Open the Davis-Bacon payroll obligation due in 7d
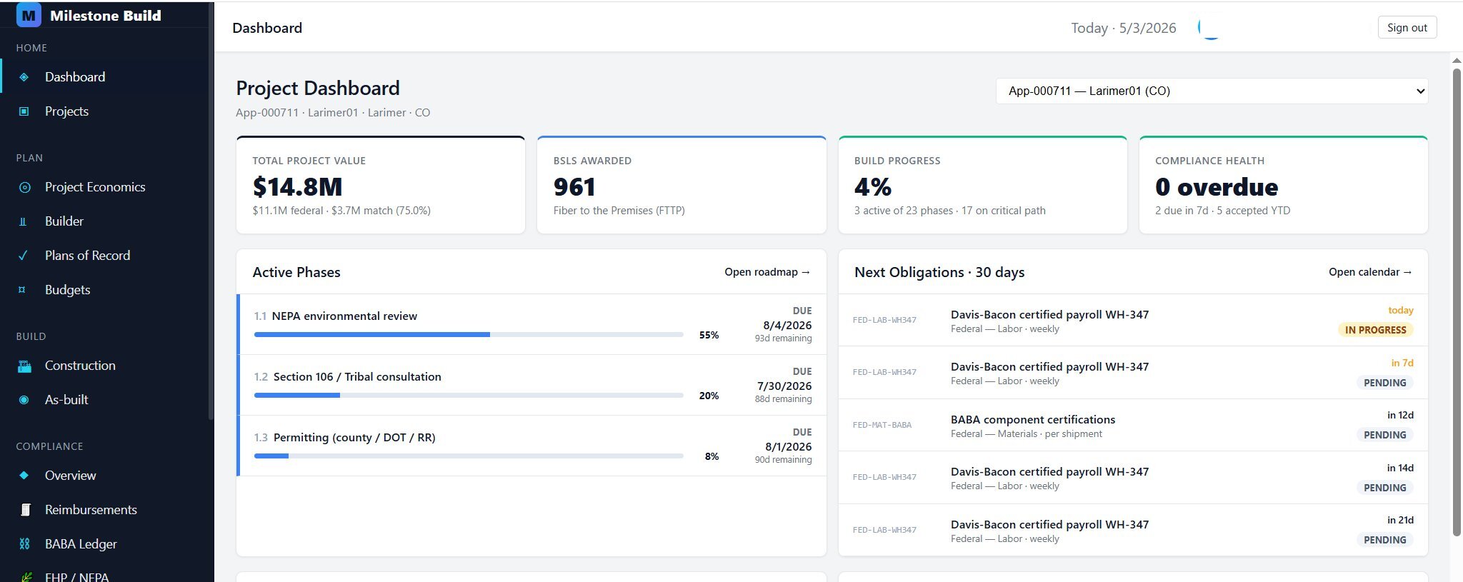 pyautogui.click(x=1133, y=373)
